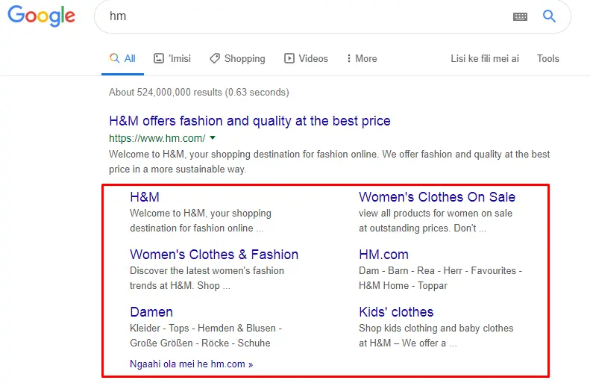Open Women's Clothes On Sale sitelink
The height and width of the screenshot is (389, 590).
point(437,197)
